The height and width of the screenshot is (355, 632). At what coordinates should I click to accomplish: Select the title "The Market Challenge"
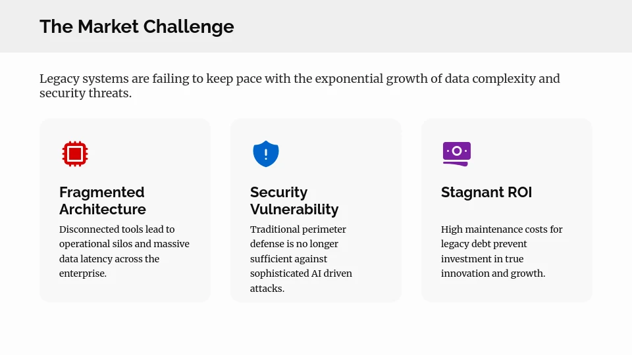[137, 26]
